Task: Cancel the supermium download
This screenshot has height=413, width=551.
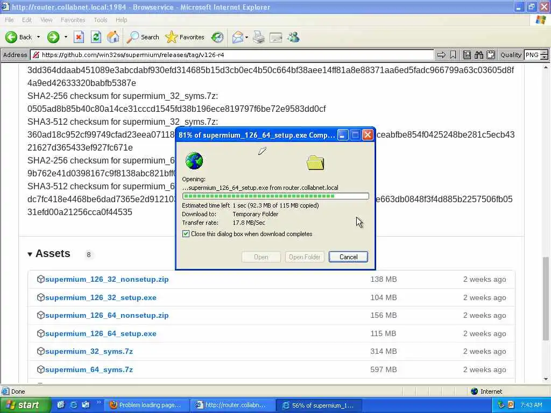Action: tap(348, 257)
